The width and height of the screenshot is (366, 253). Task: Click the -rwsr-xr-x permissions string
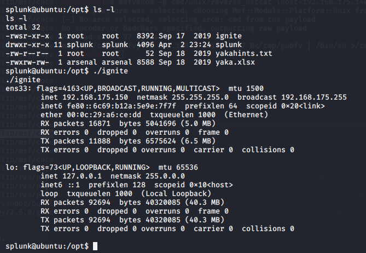pyautogui.click(x=27, y=36)
